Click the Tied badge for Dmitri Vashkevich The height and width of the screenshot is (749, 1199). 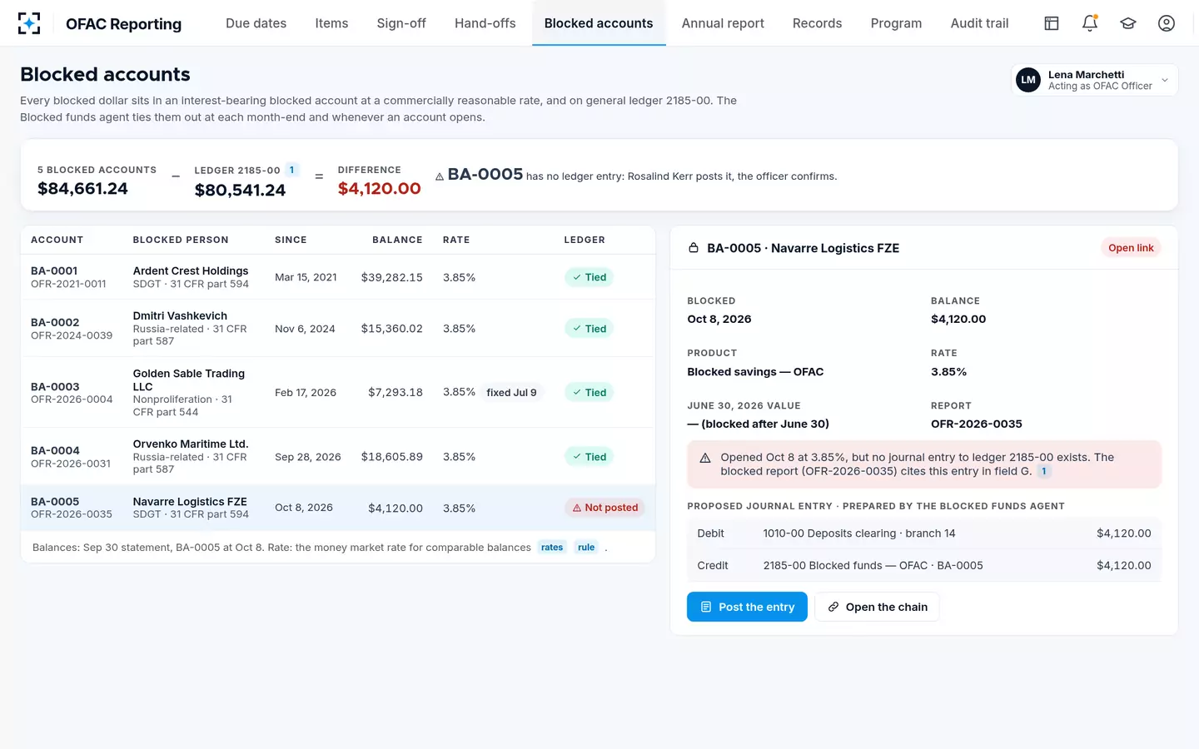click(589, 329)
